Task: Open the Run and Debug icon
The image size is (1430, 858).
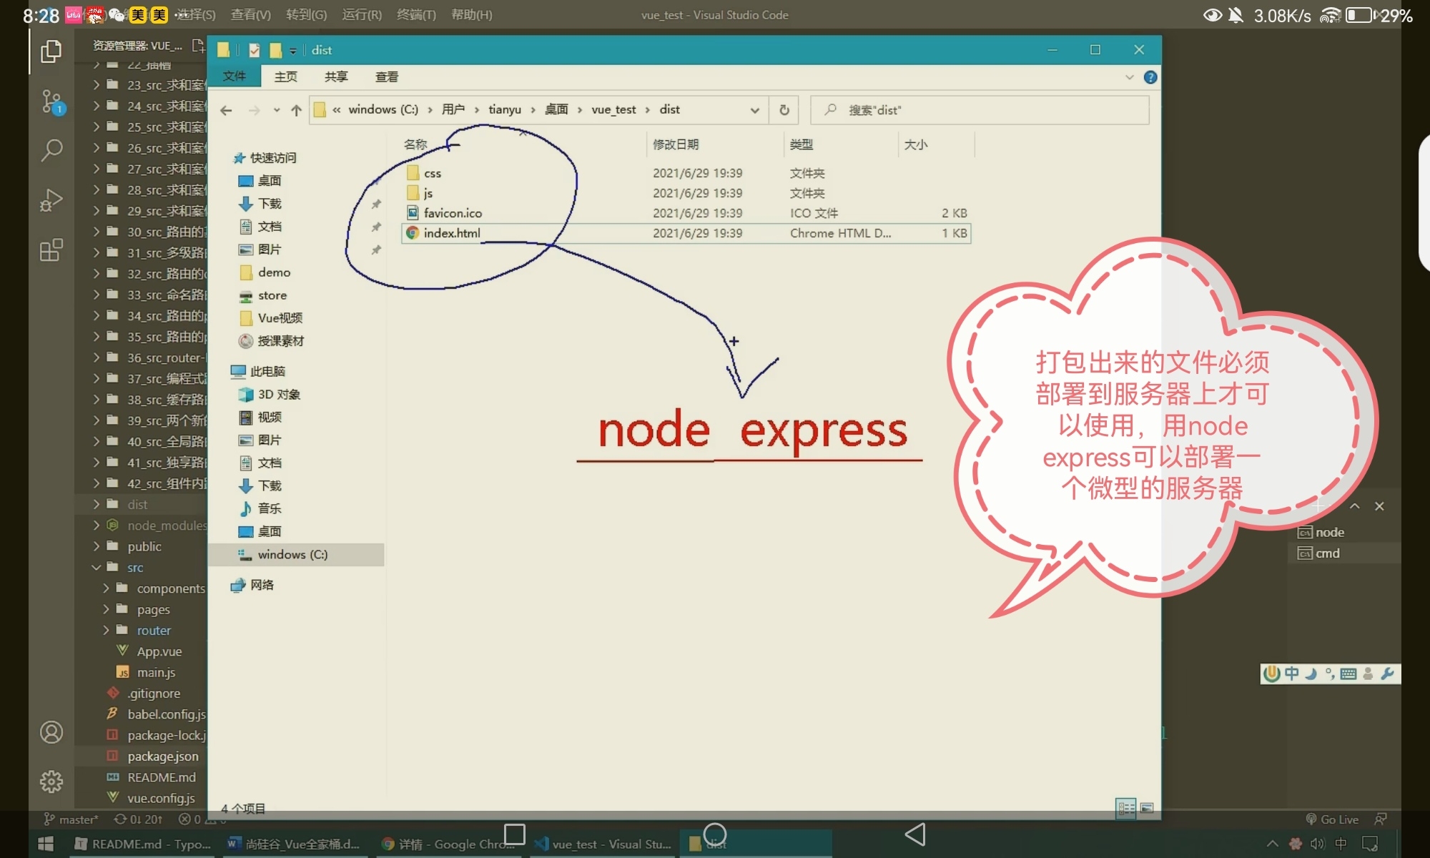Action: point(51,200)
